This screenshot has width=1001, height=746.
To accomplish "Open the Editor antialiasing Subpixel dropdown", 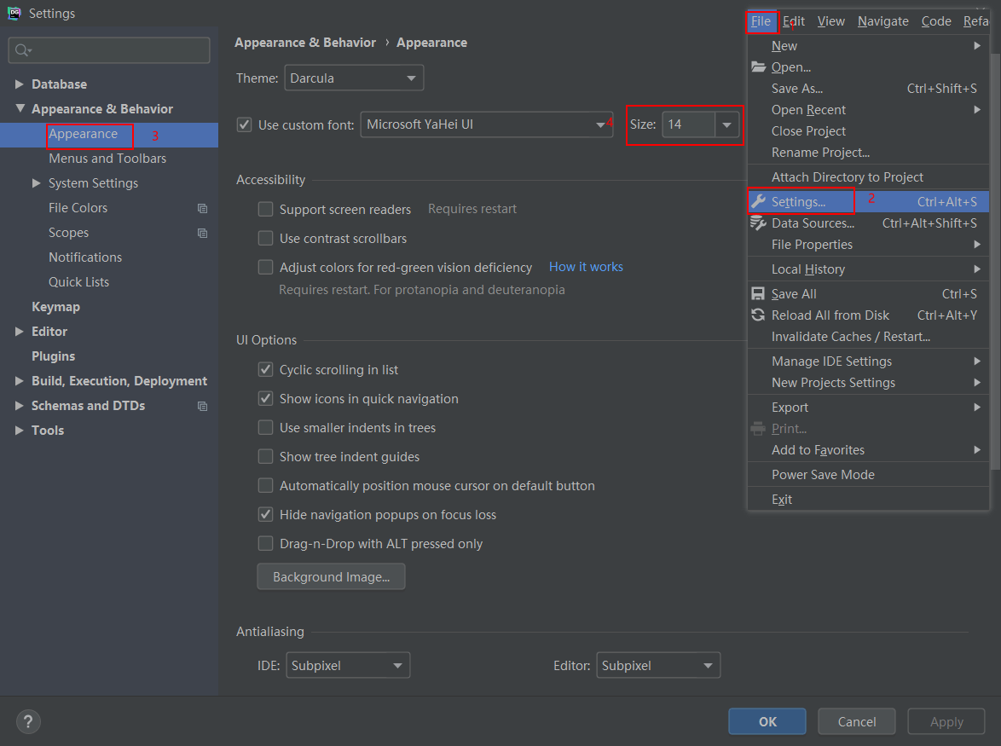I will click(x=658, y=666).
